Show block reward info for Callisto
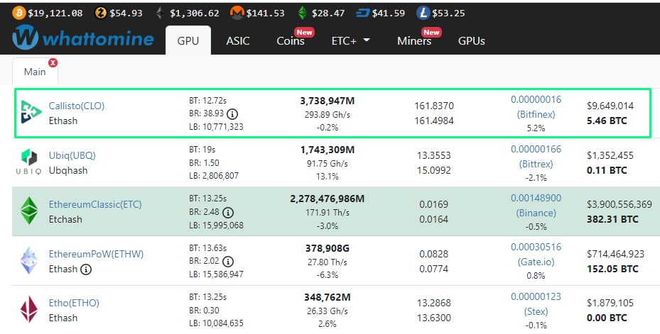This screenshot has height=334, width=660. pos(232,113)
